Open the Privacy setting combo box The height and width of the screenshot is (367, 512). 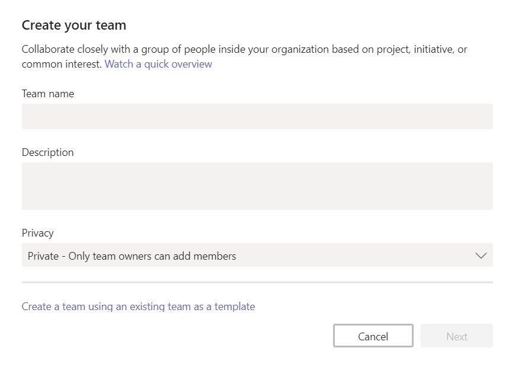(257, 255)
